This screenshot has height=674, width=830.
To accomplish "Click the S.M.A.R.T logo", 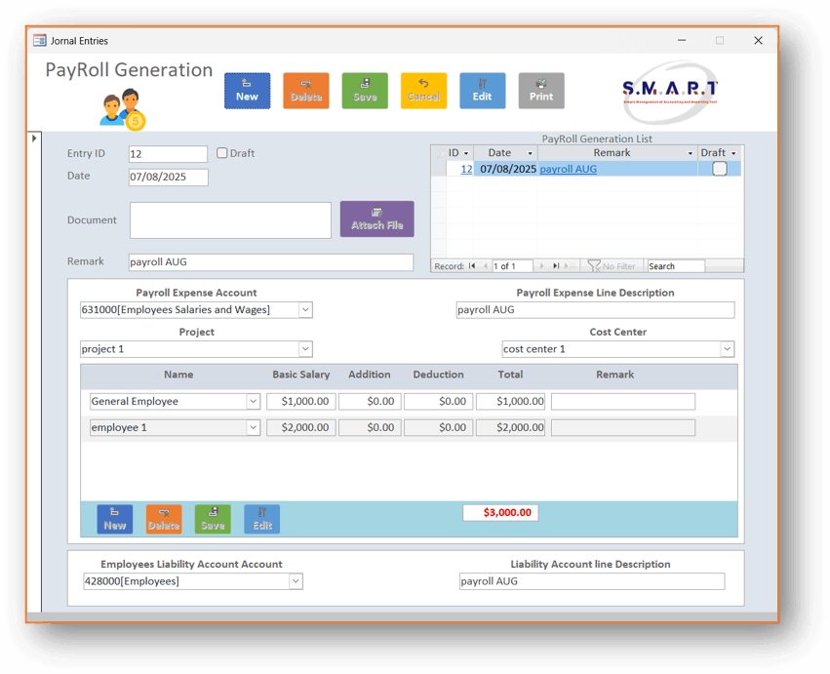I will click(670, 92).
